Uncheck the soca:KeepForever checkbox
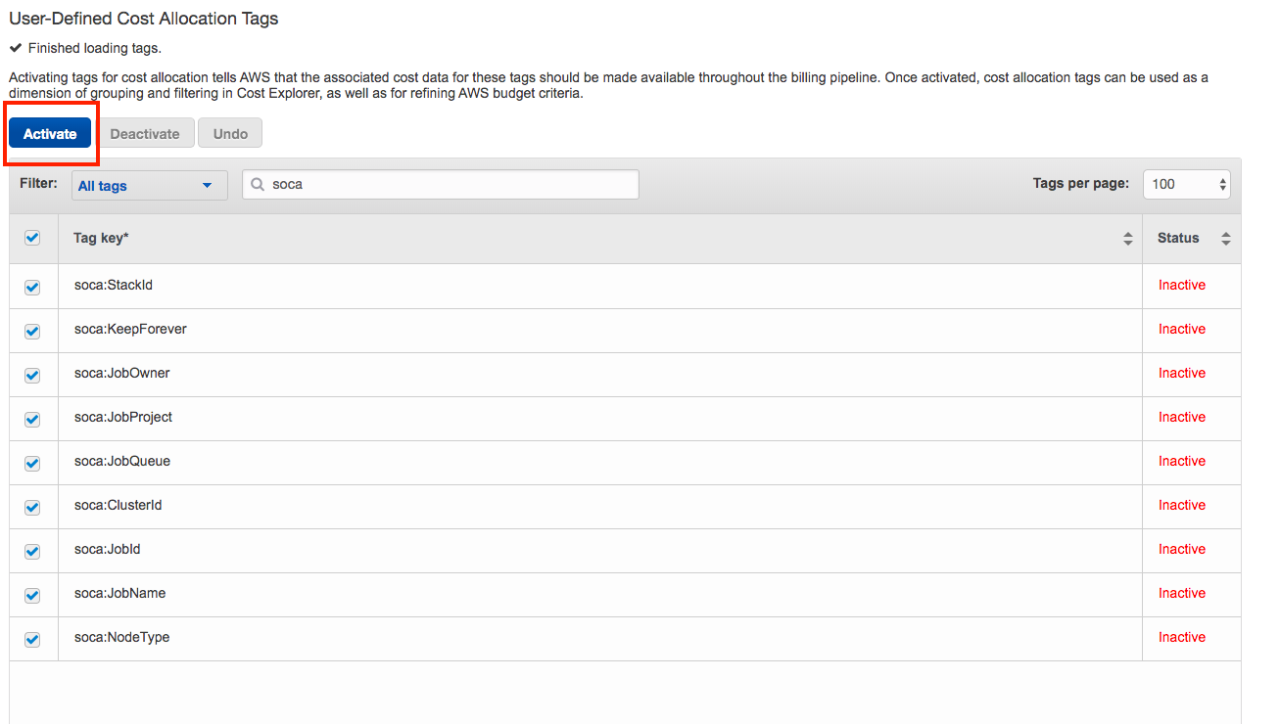The width and height of the screenshot is (1280, 724). tap(32, 331)
